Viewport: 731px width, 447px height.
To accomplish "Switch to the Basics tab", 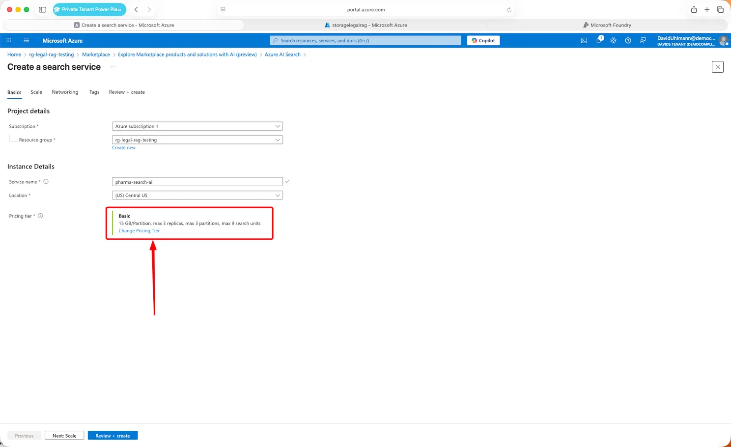I will pos(14,92).
